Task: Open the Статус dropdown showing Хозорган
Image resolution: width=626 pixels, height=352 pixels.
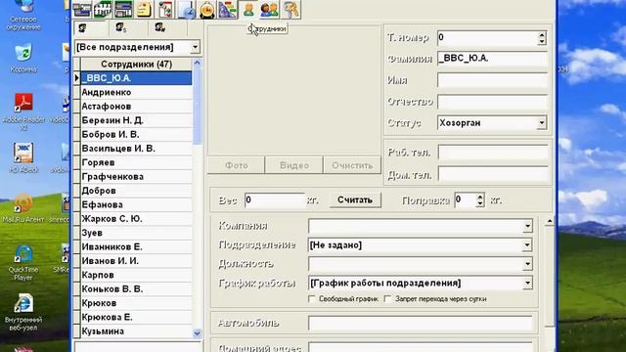Action: [x=542, y=123]
